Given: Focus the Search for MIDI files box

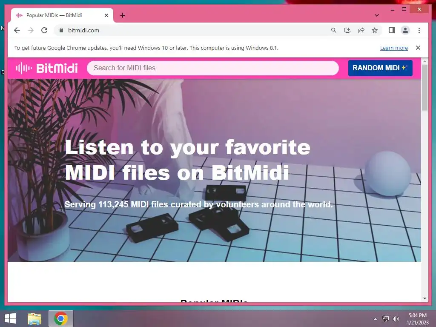Looking at the screenshot, I should (x=213, y=68).
